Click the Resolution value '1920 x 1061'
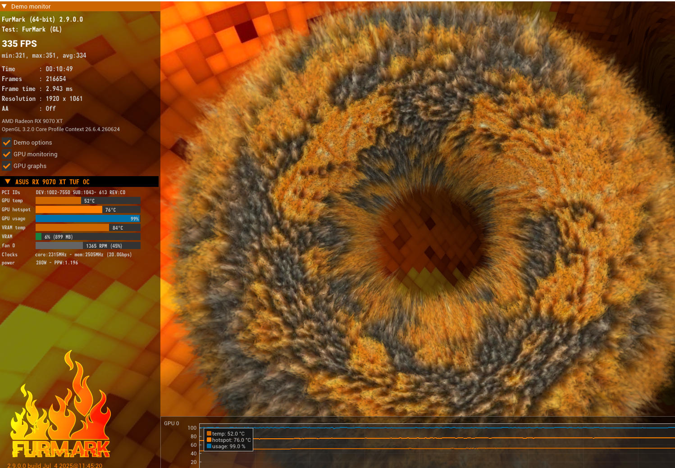The width and height of the screenshot is (675, 468). click(64, 99)
